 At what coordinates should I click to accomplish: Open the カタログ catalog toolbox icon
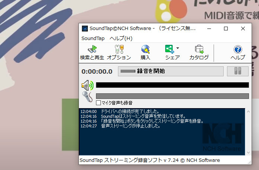(199, 49)
